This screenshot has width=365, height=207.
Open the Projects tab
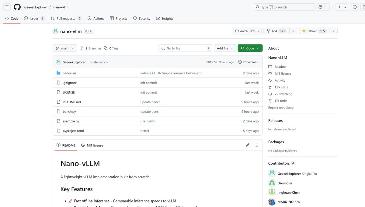coord(119,18)
